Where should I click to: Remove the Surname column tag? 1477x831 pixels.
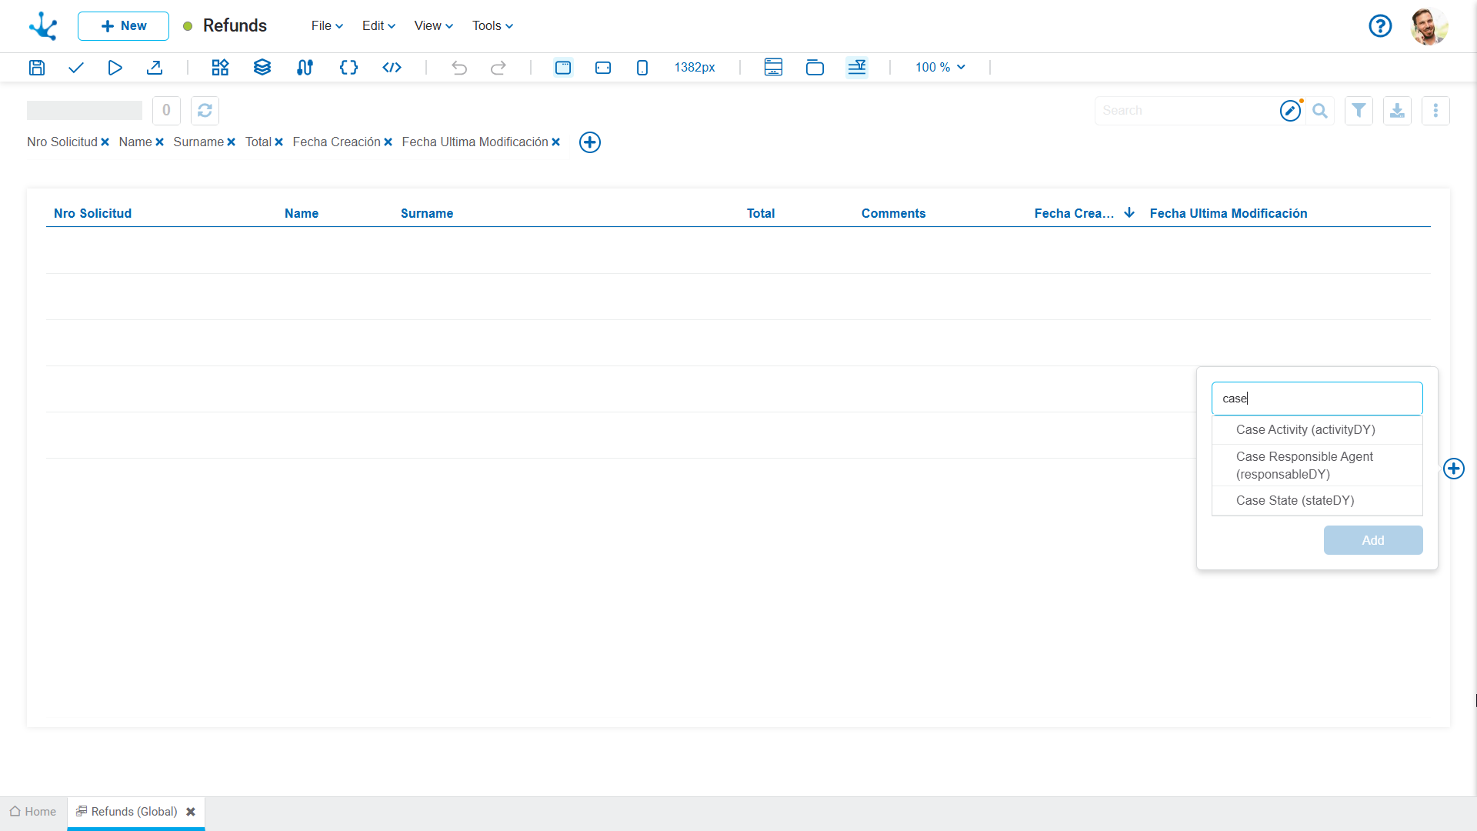point(231,142)
